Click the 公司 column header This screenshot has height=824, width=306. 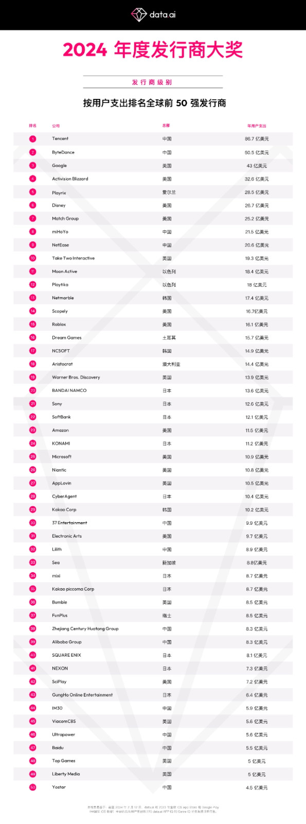click(56, 126)
